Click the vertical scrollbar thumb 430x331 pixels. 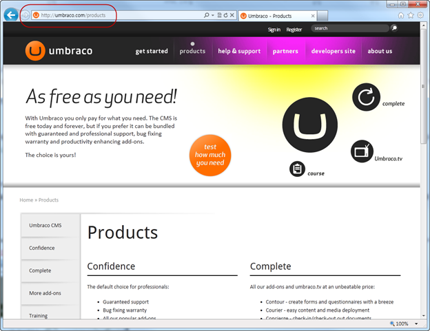point(424,86)
